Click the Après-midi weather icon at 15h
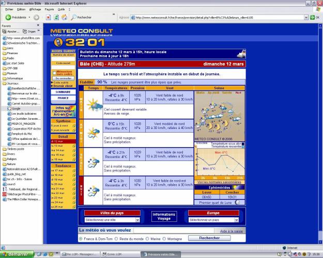 pyautogui.click(x=94, y=133)
